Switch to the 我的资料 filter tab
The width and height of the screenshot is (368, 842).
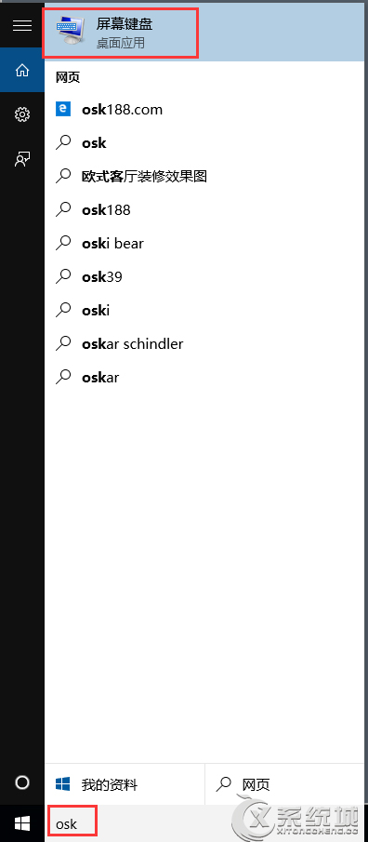125,784
